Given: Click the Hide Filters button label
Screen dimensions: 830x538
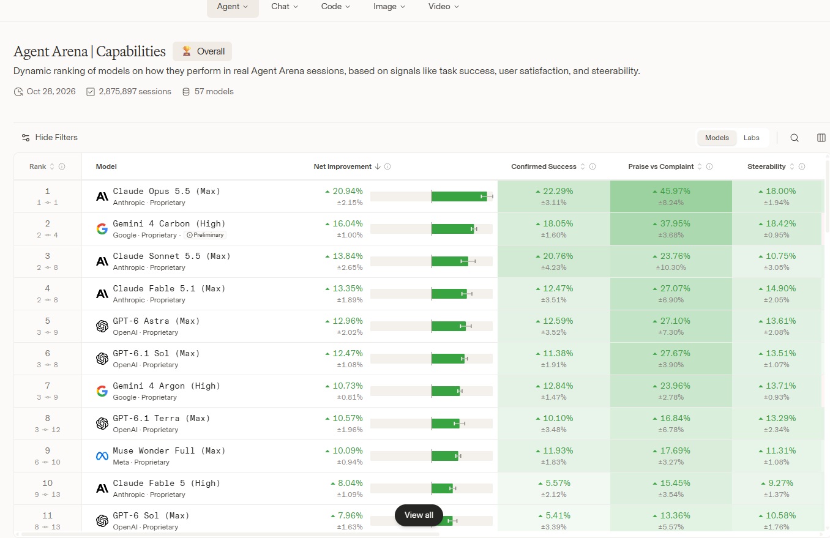Looking at the screenshot, I should pyautogui.click(x=56, y=138).
